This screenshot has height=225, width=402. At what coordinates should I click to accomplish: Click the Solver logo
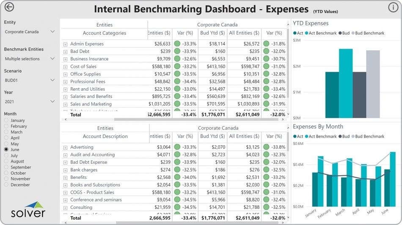point(29,210)
